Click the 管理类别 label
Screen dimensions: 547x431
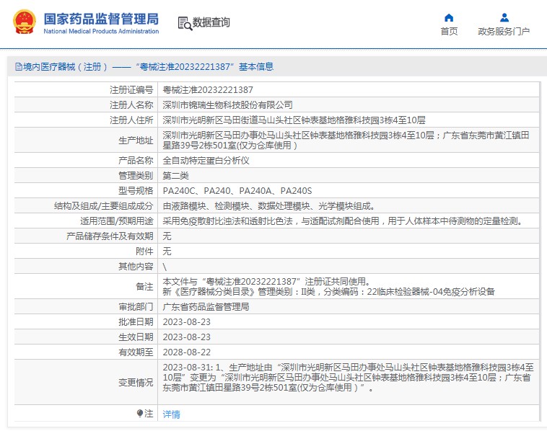pyautogui.click(x=136, y=176)
